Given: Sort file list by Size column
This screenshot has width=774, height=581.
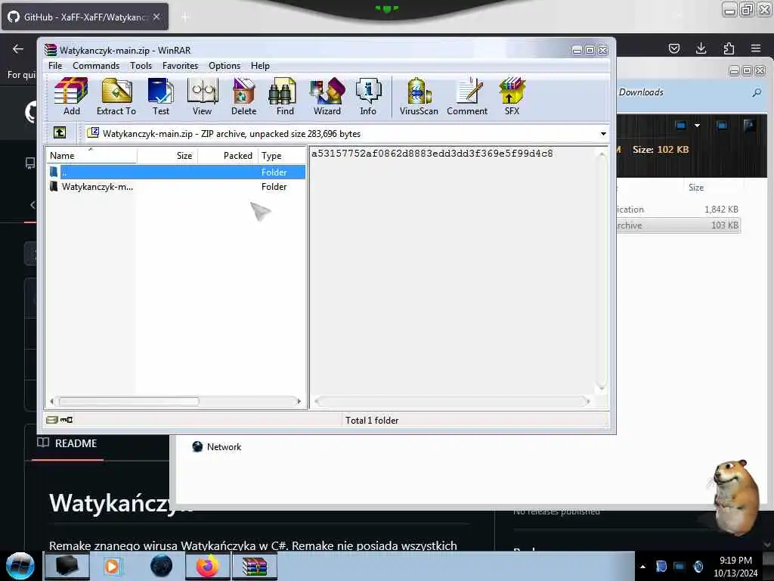Looking at the screenshot, I should (x=168, y=156).
